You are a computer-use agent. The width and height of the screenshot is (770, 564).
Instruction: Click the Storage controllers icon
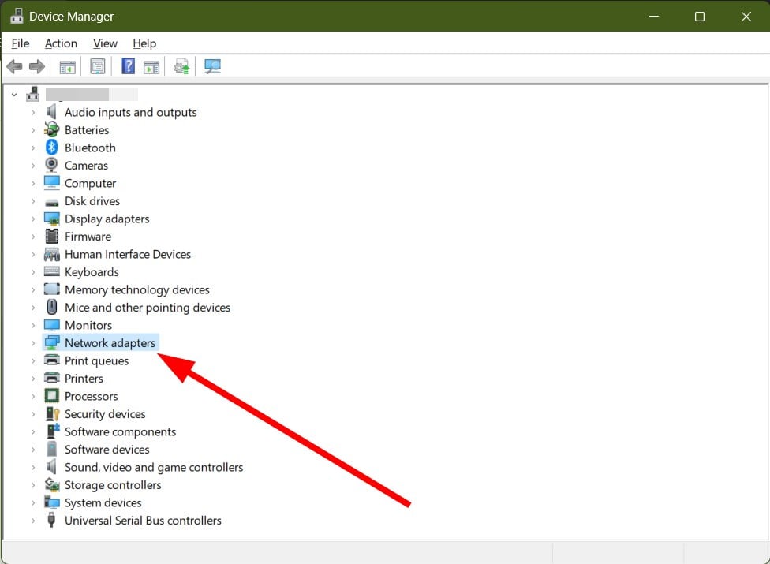51,484
